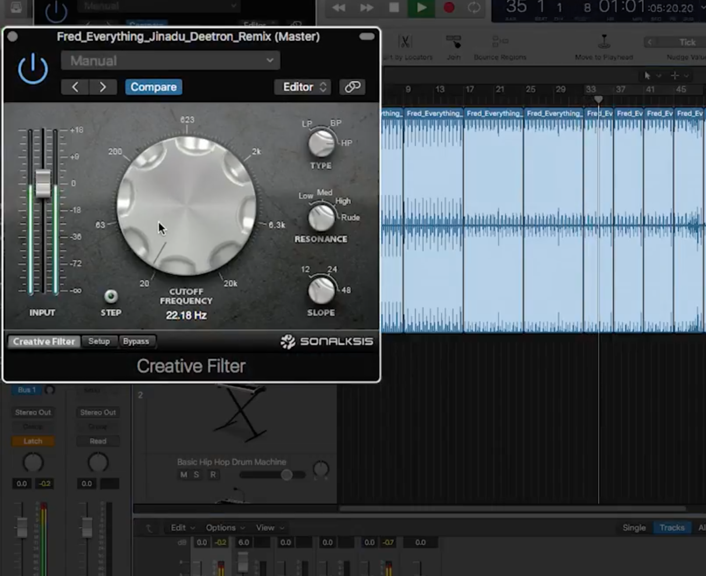Click the cutoff frequency big knob
The height and width of the screenshot is (576, 706).
point(186,205)
